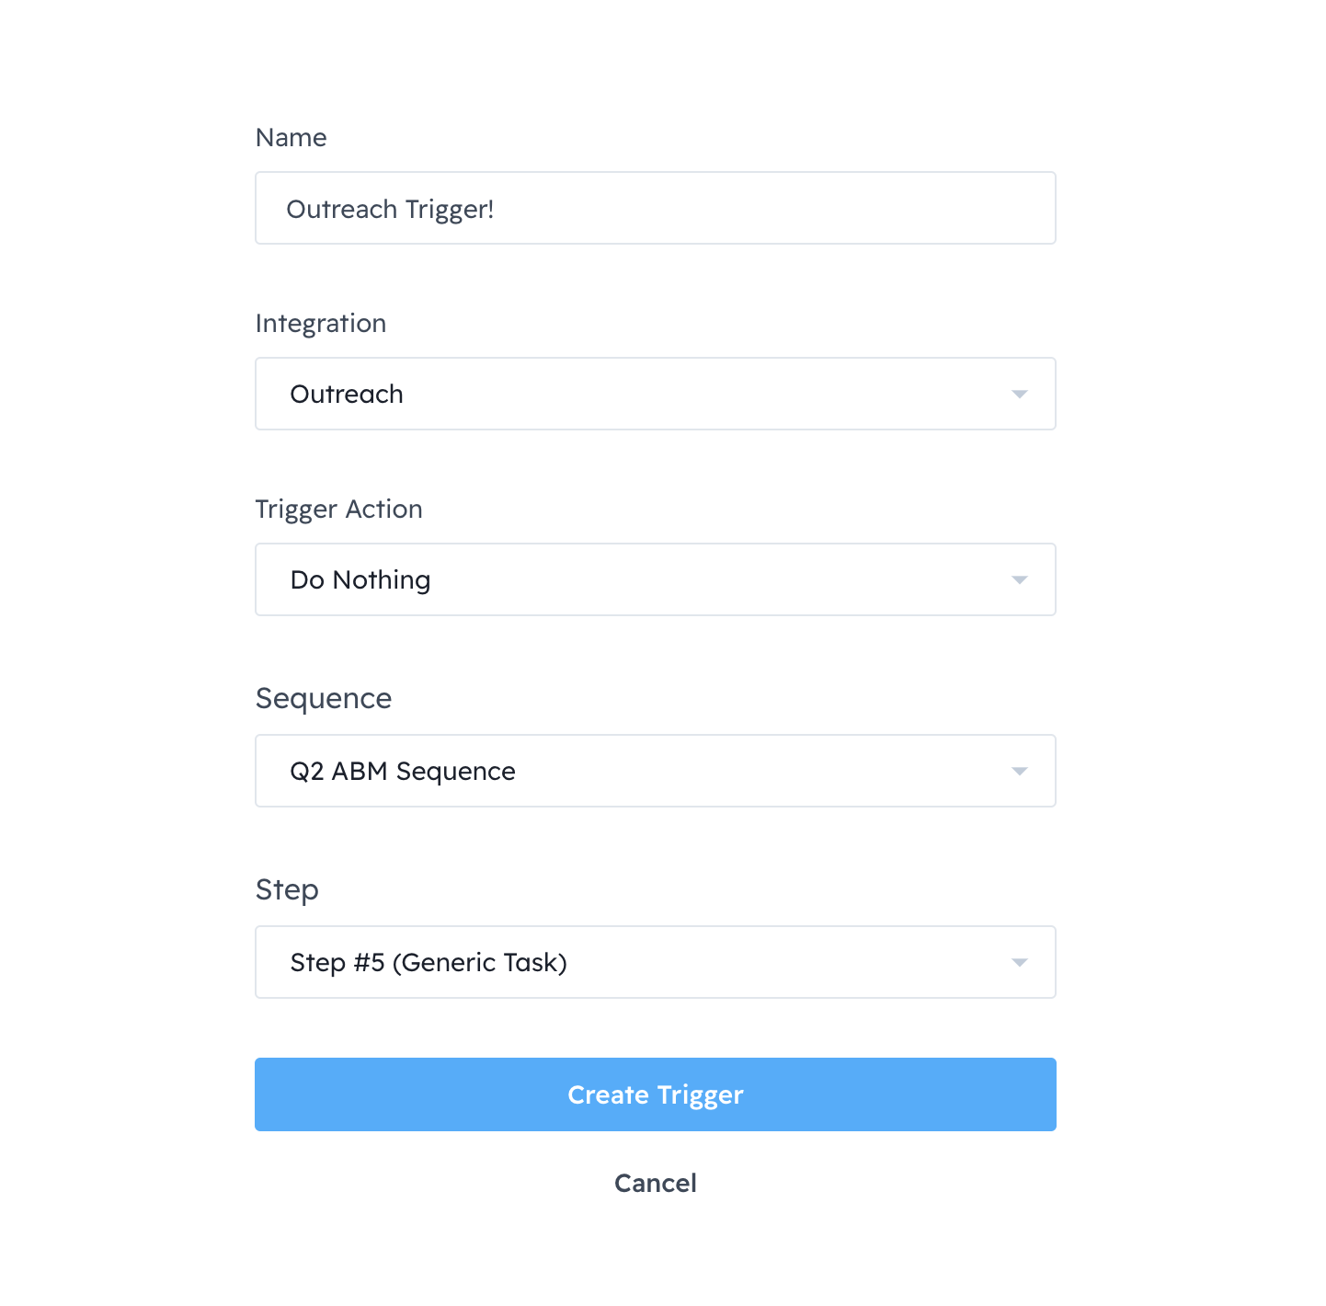Click the "Step #5 (Generic Task)" value

click(x=428, y=963)
